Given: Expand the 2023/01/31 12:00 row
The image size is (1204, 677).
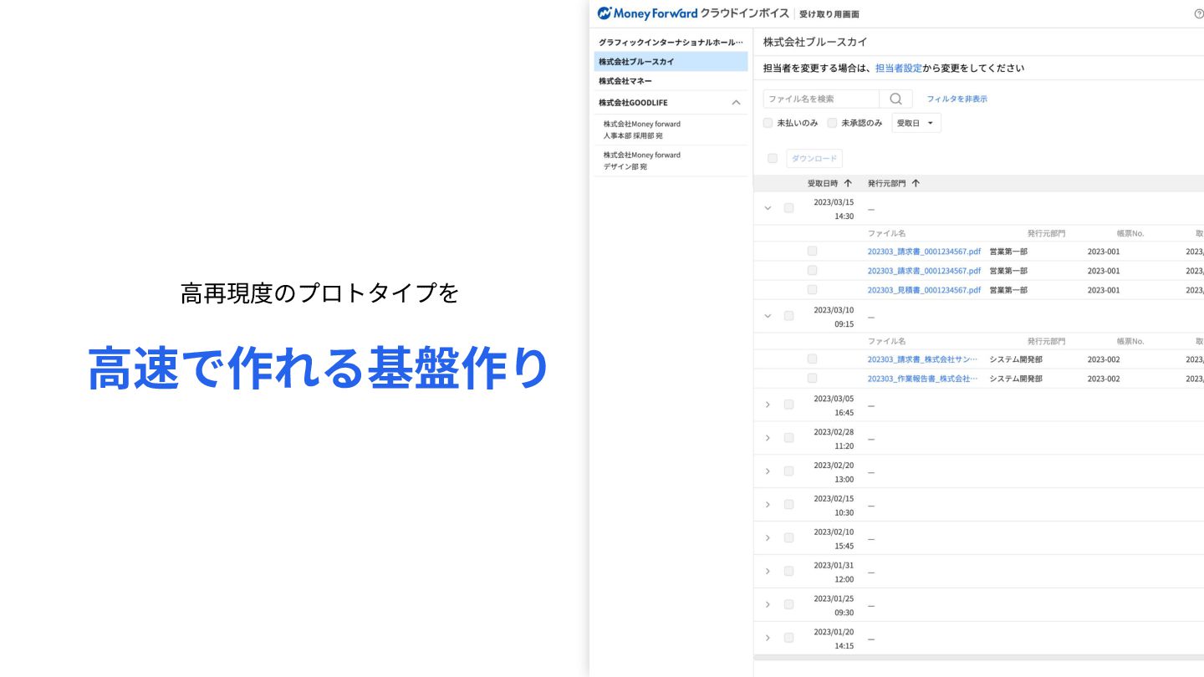Looking at the screenshot, I should [768, 571].
